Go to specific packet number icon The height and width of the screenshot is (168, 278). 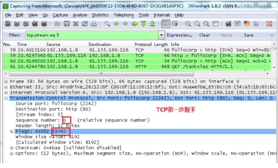(x=134, y=24)
